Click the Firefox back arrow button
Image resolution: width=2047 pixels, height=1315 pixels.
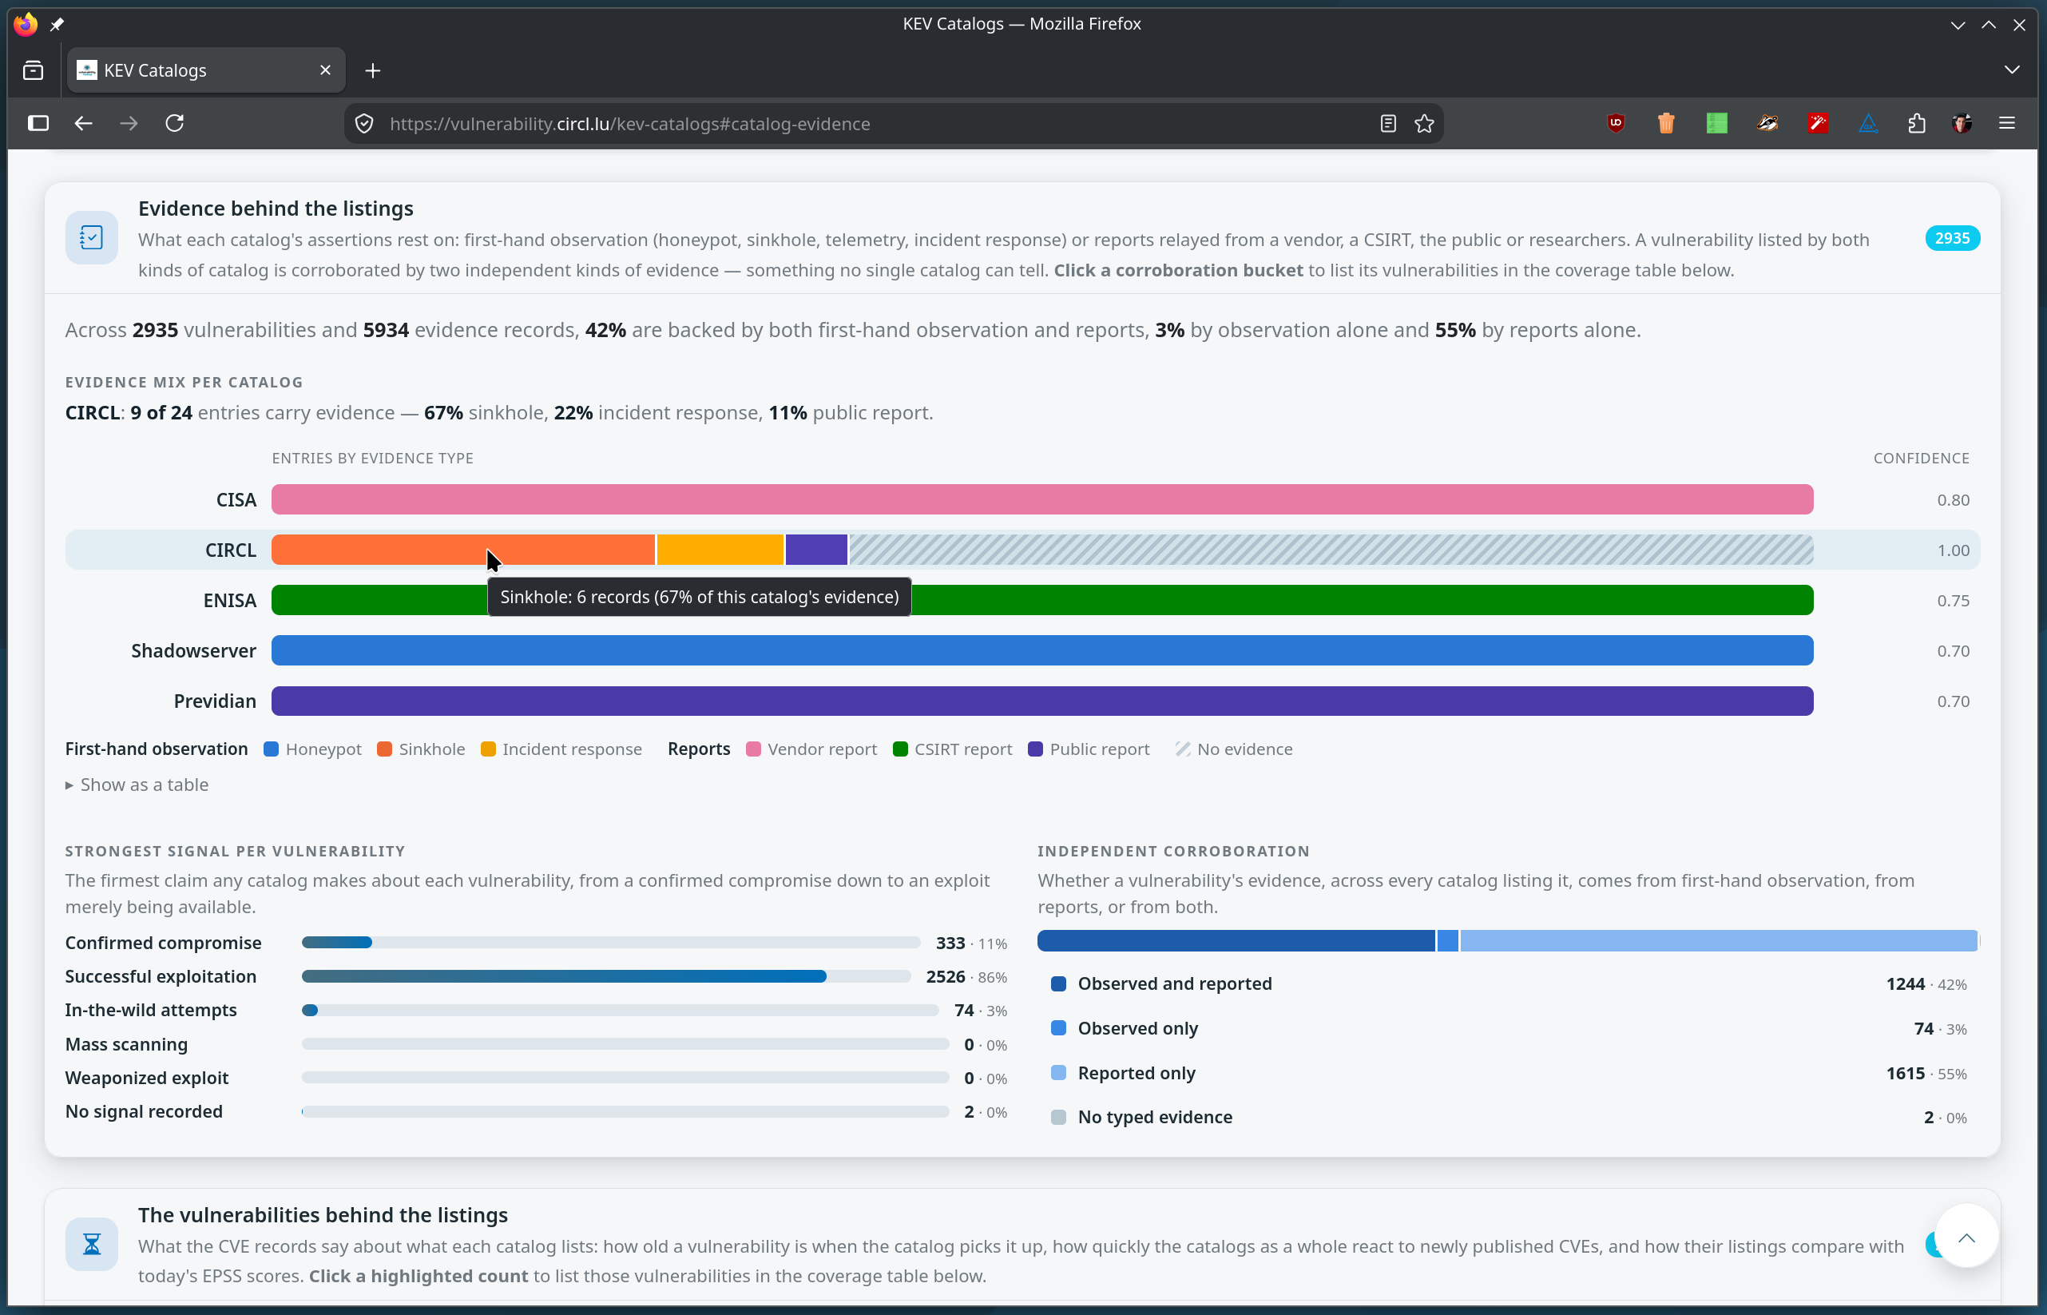[x=83, y=123]
